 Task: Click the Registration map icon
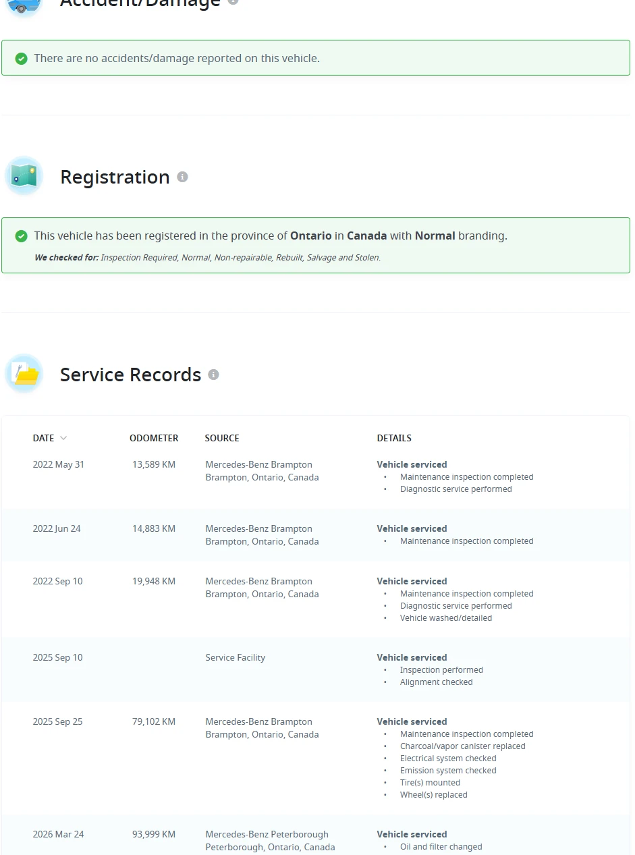coord(24,176)
